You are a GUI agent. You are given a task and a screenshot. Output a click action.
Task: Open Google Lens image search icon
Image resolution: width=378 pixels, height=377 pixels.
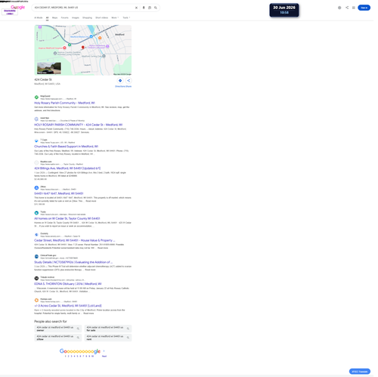(x=150, y=8)
